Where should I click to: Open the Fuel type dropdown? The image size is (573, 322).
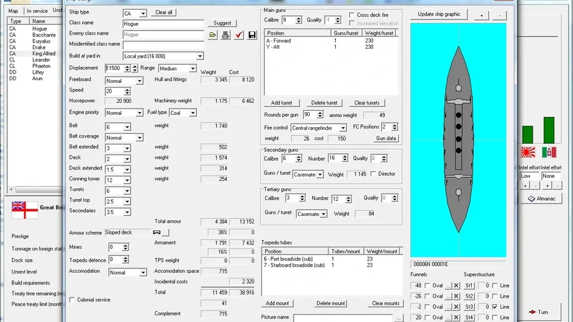point(193,113)
